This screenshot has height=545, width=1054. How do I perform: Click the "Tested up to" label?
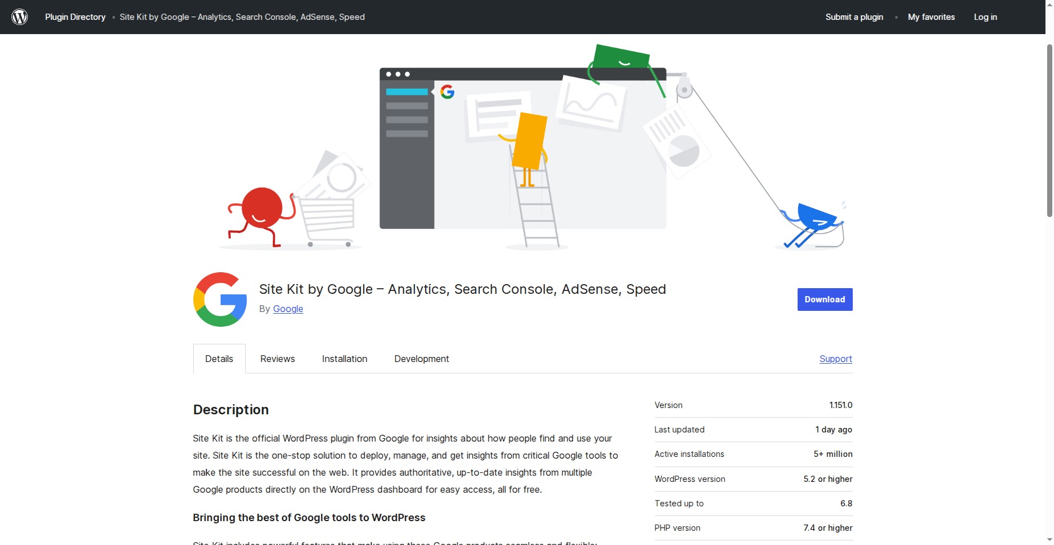pos(679,504)
